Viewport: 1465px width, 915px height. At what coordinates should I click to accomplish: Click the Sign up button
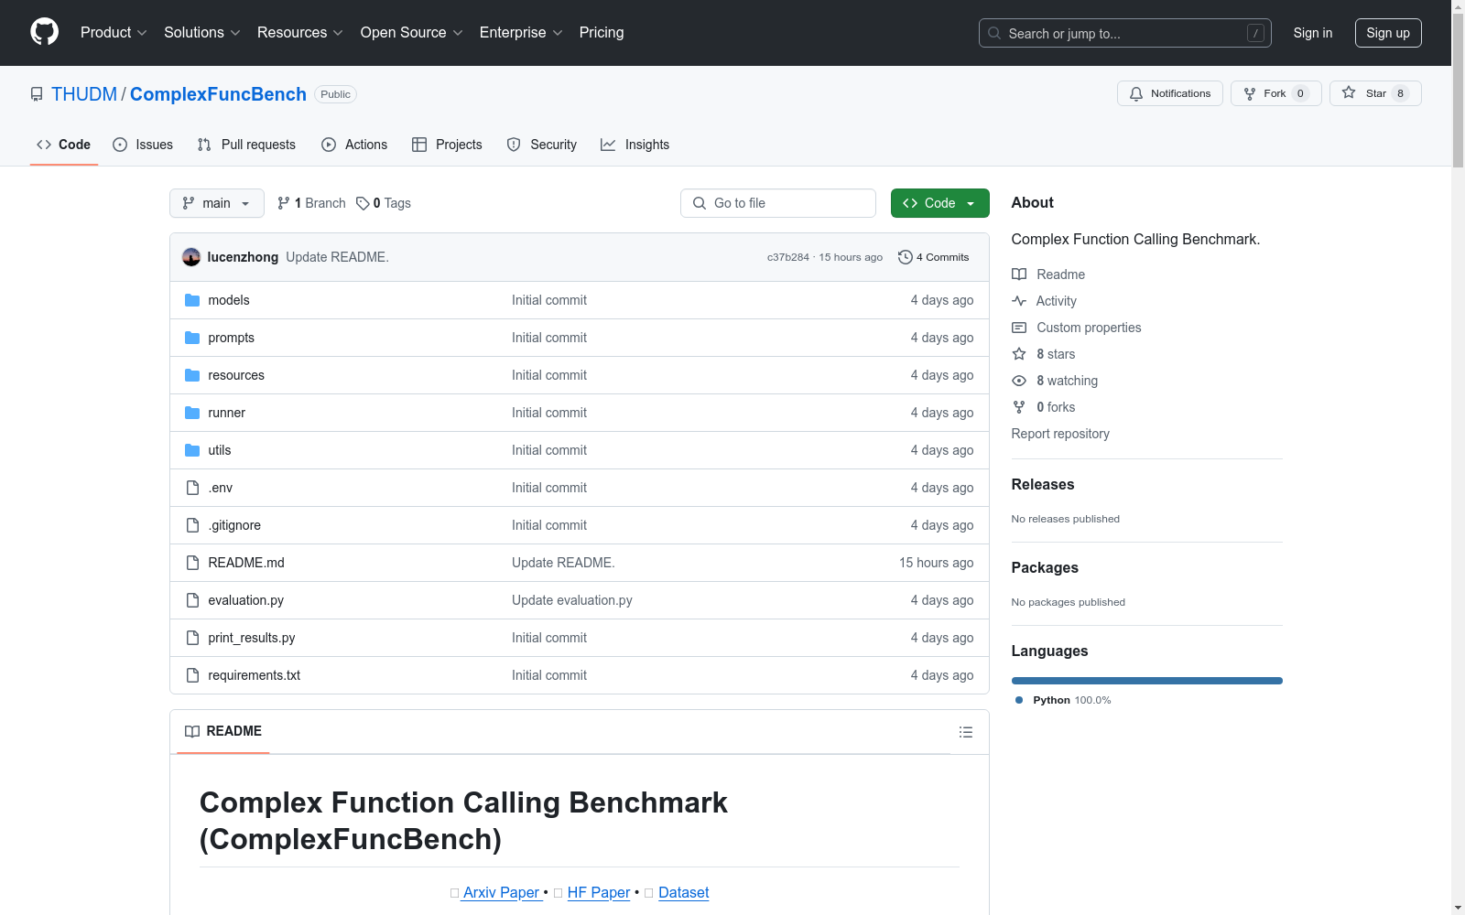[1388, 33]
